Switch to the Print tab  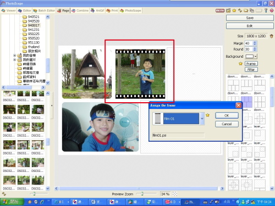click(x=112, y=10)
